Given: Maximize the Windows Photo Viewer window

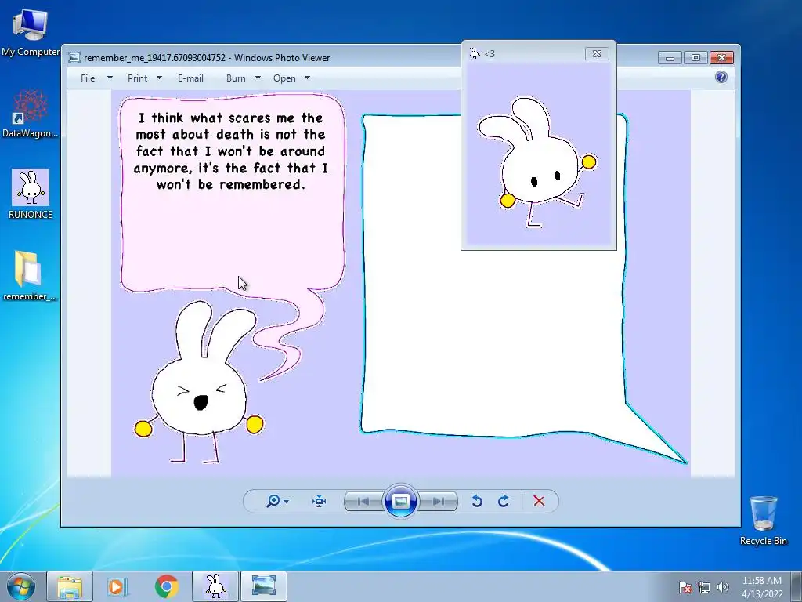Looking at the screenshot, I should tap(695, 58).
